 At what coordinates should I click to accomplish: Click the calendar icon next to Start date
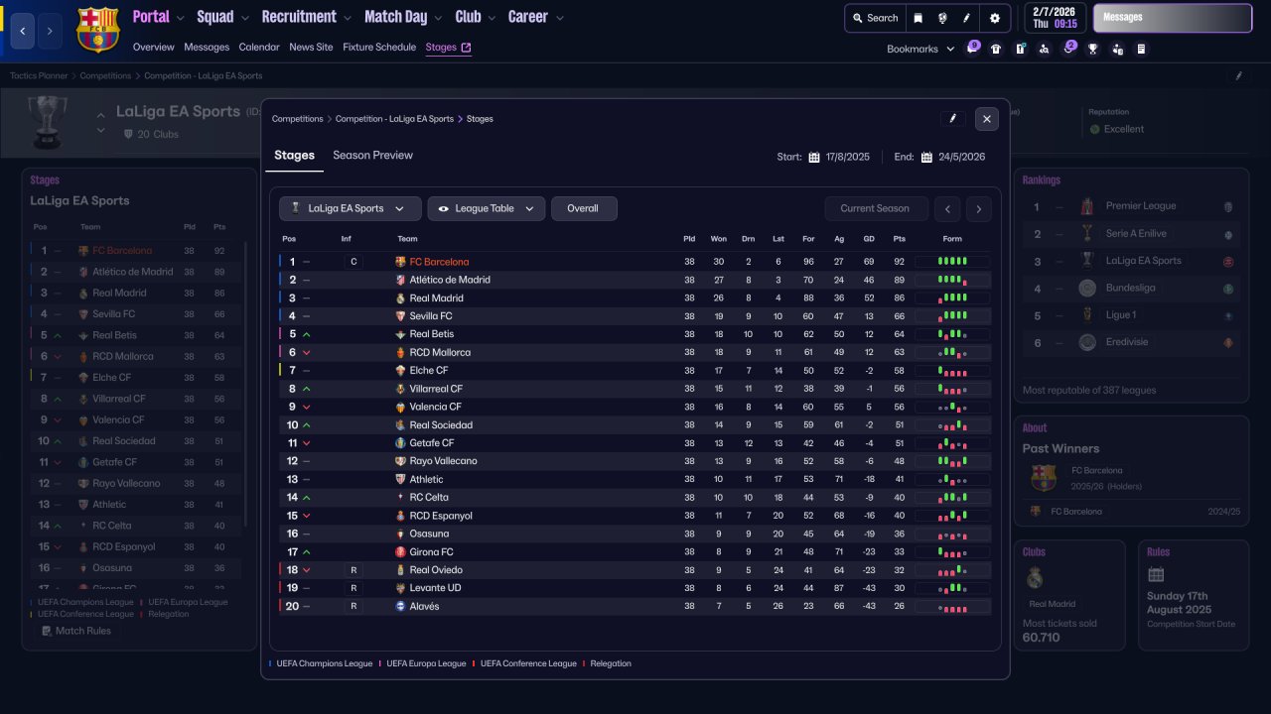814,157
